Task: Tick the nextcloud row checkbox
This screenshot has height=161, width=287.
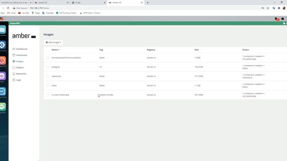Action: click(48, 76)
